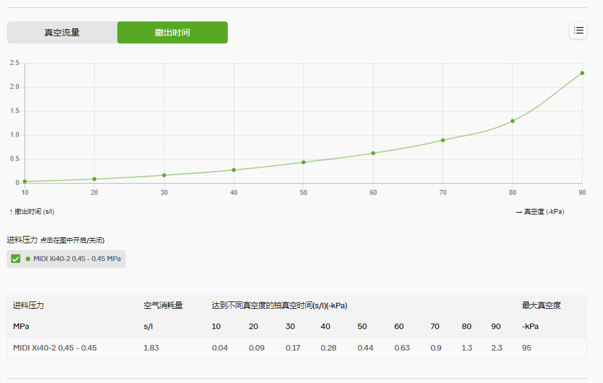Image resolution: width=603 pixels, height=383 pixels.
Task: Click the 进料压力 table header
Action: pyautogui.click(x=28, y=305)
